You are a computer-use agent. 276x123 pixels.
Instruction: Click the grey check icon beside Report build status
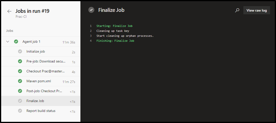coord(20,111)
